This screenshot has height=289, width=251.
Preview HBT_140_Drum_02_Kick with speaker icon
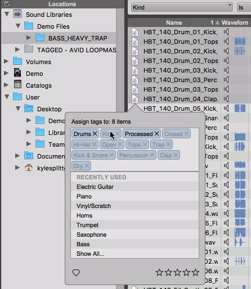(x=226, y=51)
